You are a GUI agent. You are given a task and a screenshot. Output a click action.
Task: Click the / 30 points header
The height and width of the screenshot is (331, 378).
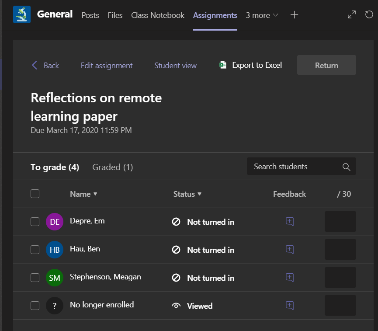click(x=344, y=194)
